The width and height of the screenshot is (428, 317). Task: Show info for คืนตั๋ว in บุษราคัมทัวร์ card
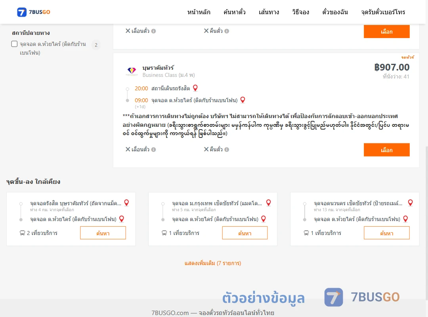click(x=227, y=150)
